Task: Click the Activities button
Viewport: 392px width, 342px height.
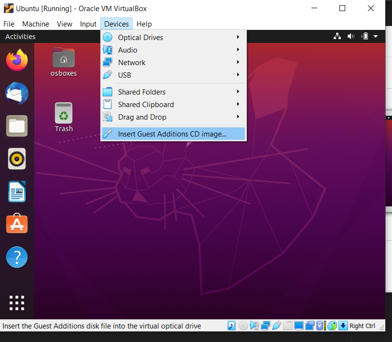Action: (x=20, y=37)
